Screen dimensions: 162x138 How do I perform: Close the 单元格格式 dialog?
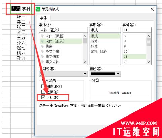(152, 9)
